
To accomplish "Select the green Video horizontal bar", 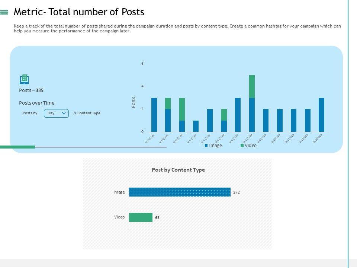I will click(x=141, y=217).
